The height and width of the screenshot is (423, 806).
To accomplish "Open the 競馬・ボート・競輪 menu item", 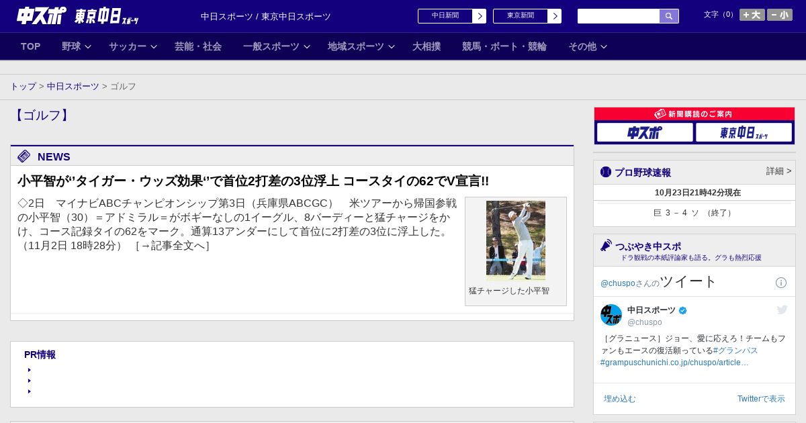I will coord(504,46).
